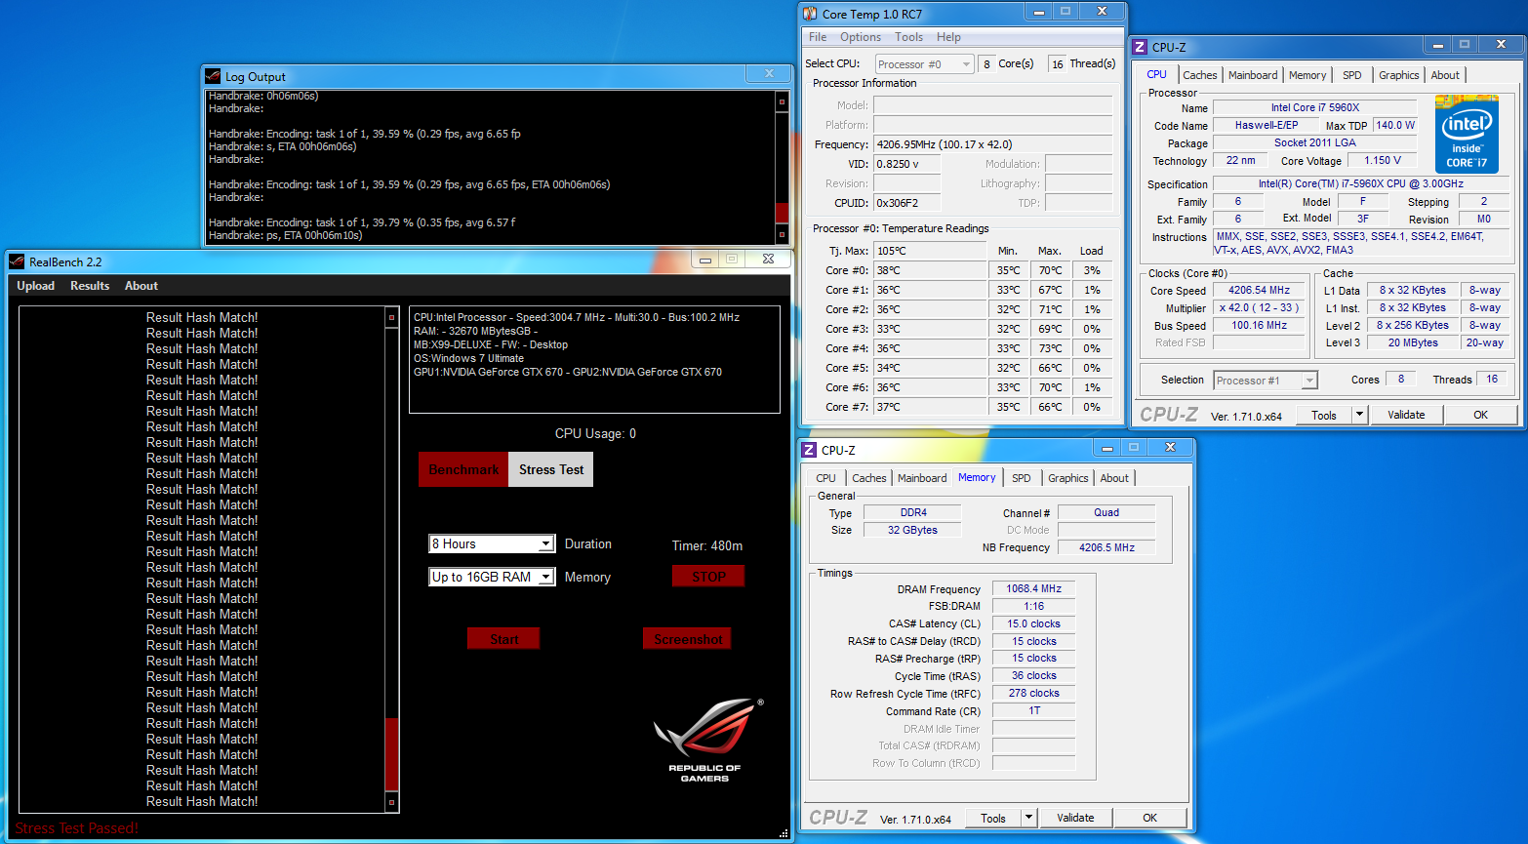This screenshot has height=844, width=1528.
Task: Click the Tools button in the CPU-Z Memory window
Action: [993, 818]
